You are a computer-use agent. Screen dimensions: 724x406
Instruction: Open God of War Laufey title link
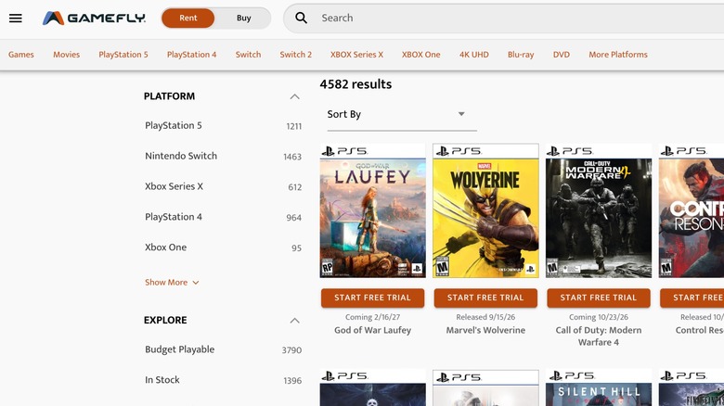tap(372, 330)
